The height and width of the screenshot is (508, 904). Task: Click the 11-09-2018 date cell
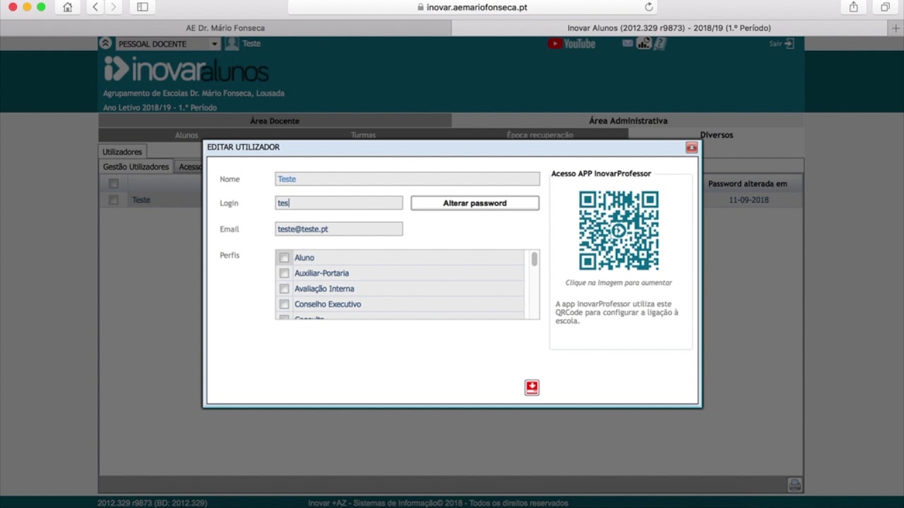point(749,200)
